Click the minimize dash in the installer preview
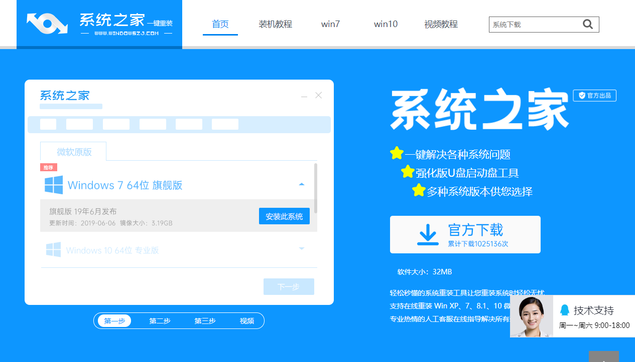 tap(304, 96)
